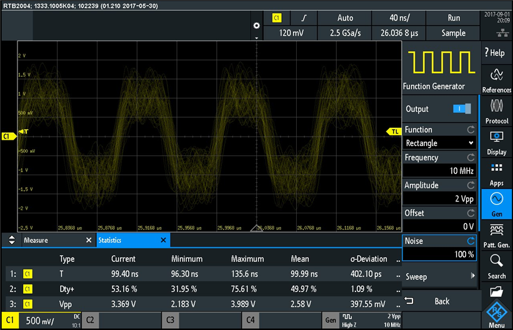Toggle channel C3 on
Screen dimensions: 513x330
click(x=169, y=321)
